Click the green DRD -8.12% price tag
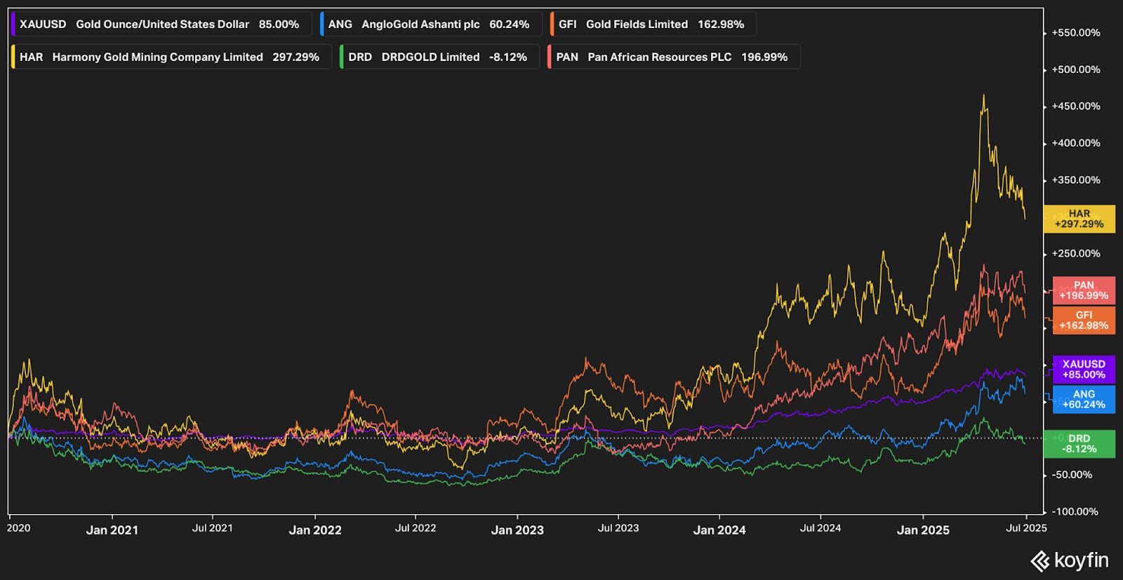Viewport: 1123px width, 580px height. pyautogui.click(x=1079, y=444)
